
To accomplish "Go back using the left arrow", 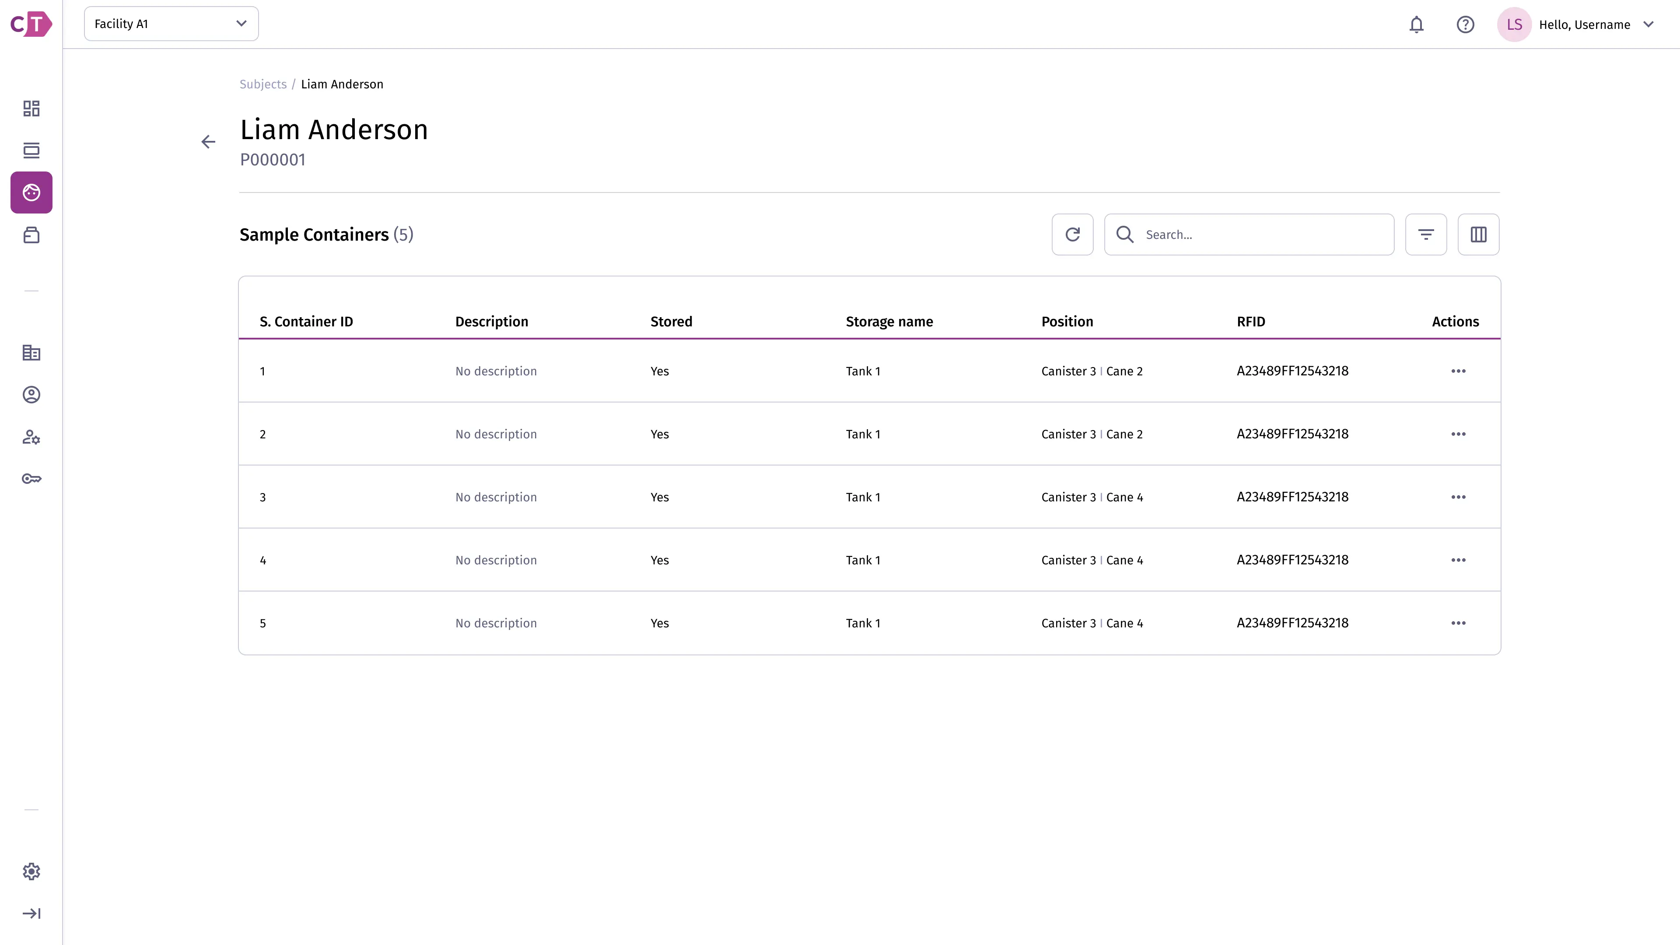I will click(x=208, y=141).
